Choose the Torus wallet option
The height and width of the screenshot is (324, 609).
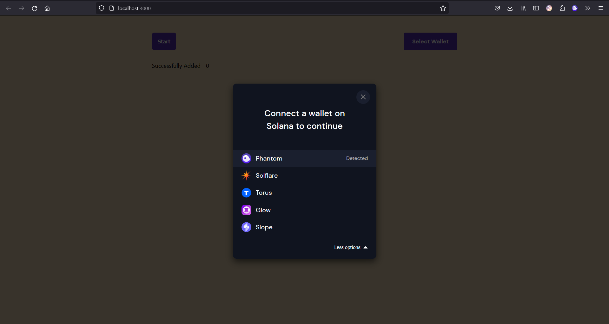(x=305, y=193)
